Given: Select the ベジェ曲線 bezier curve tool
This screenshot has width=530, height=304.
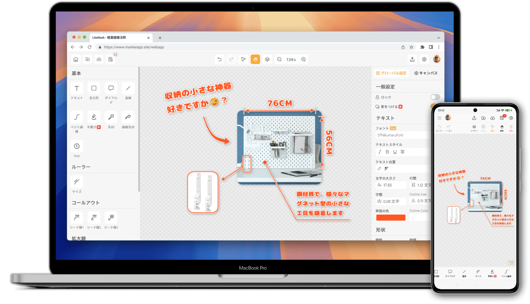Looking at the screenshot, I should (77, 117).
